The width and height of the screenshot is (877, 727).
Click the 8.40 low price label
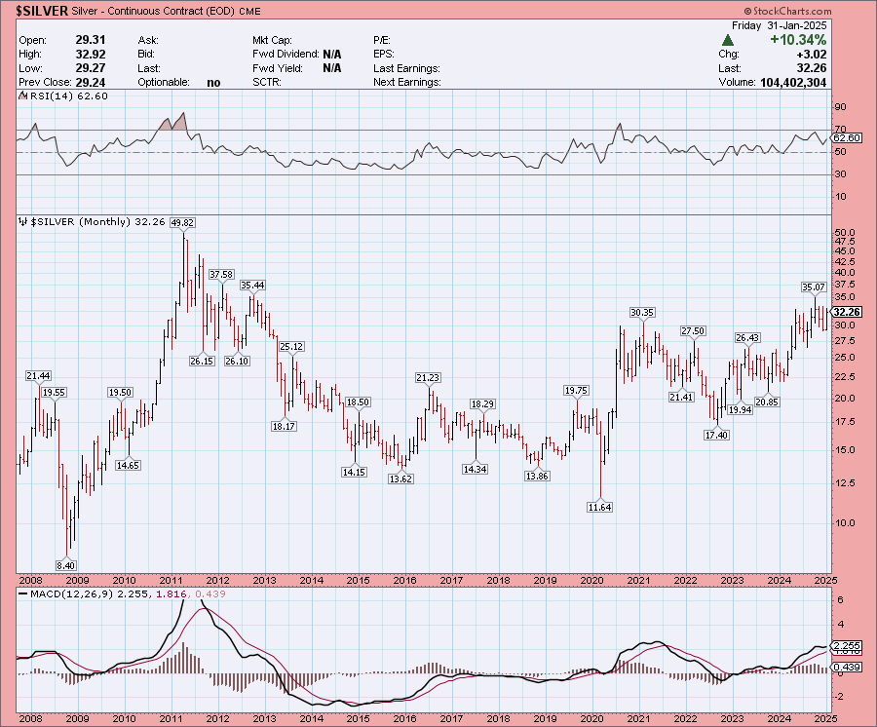(x=66, y=566)
